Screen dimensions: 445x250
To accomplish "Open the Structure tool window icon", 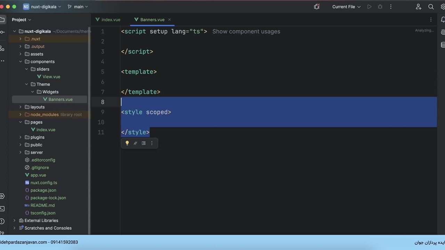I will point(2,48).
